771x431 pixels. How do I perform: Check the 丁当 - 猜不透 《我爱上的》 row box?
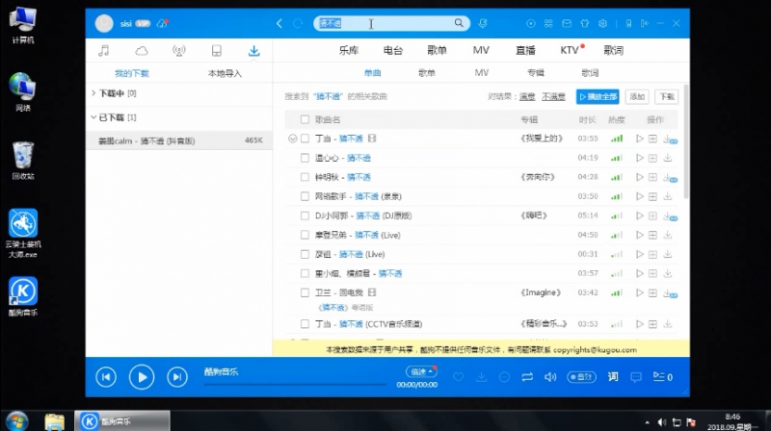tap(305, 139)
